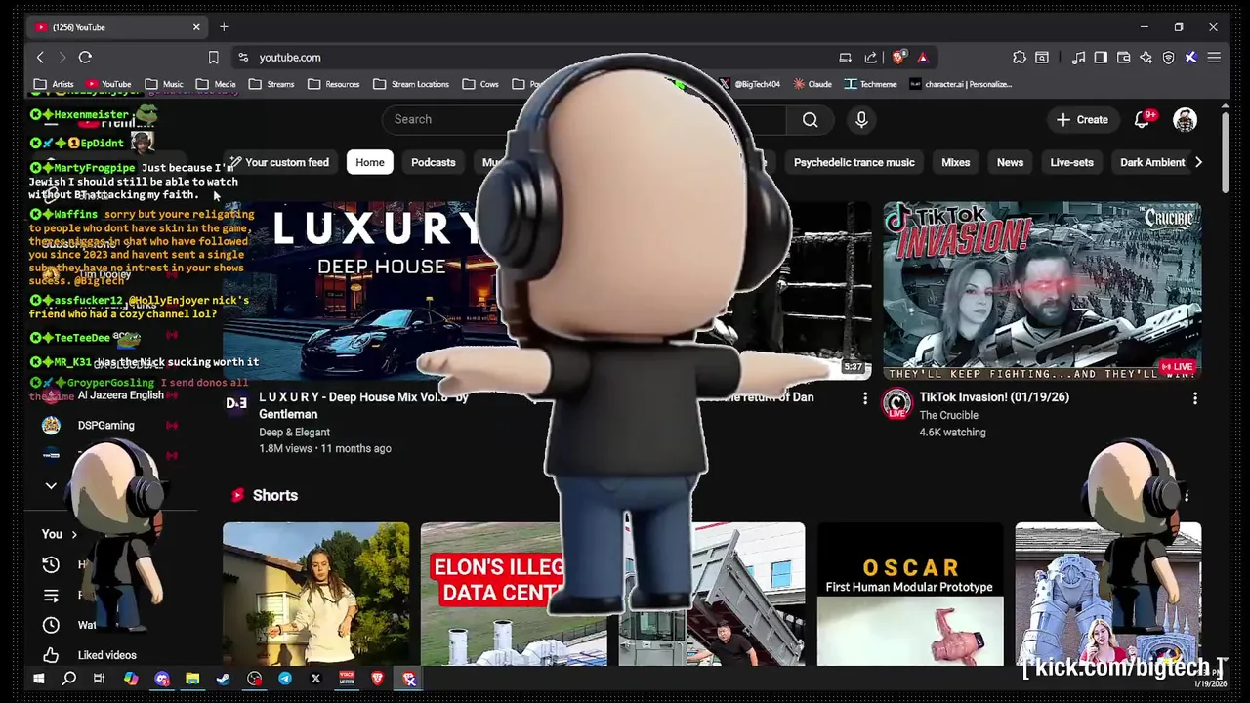Select the Live-sets filter chip
Image resolution: width=1250 pixels, height=703 pixels.
(1071, 162)
